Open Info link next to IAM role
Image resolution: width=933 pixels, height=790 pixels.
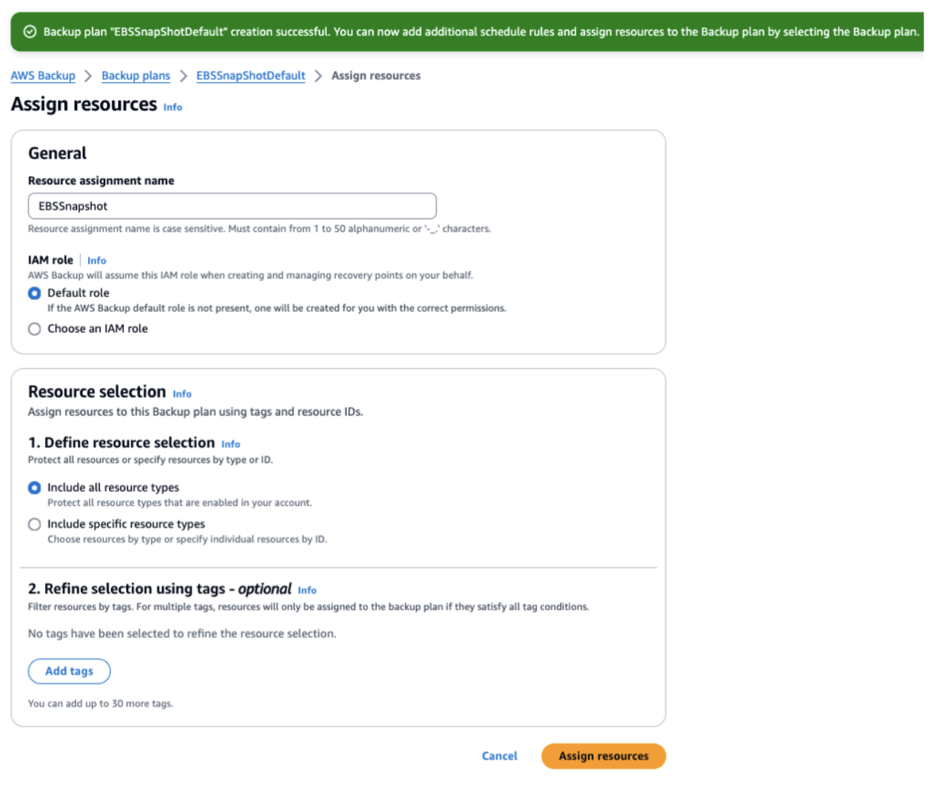click(96, 261)
